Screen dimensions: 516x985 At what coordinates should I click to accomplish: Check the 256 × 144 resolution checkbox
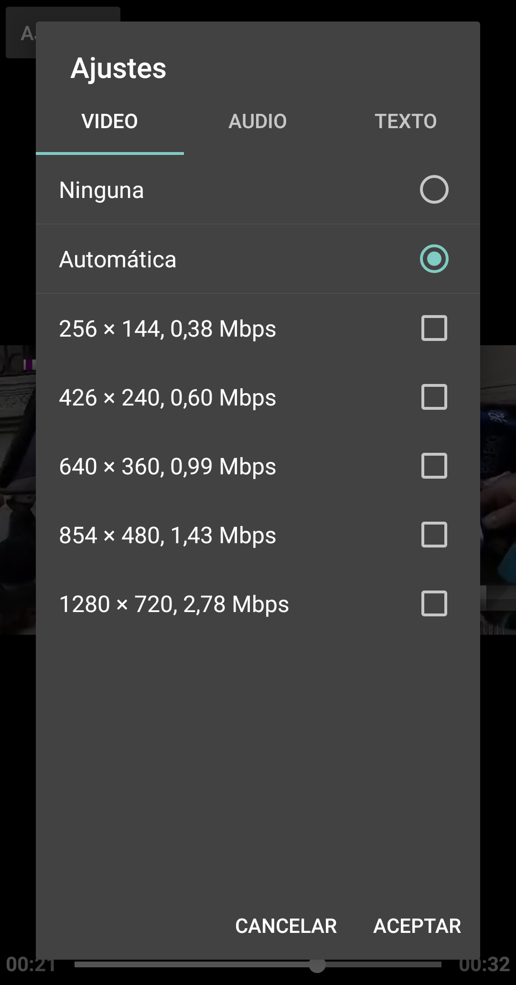click(434, 328)
